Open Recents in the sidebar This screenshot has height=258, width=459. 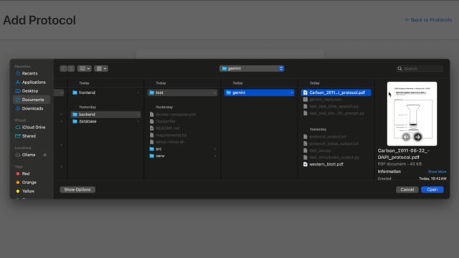pos(29,73)
